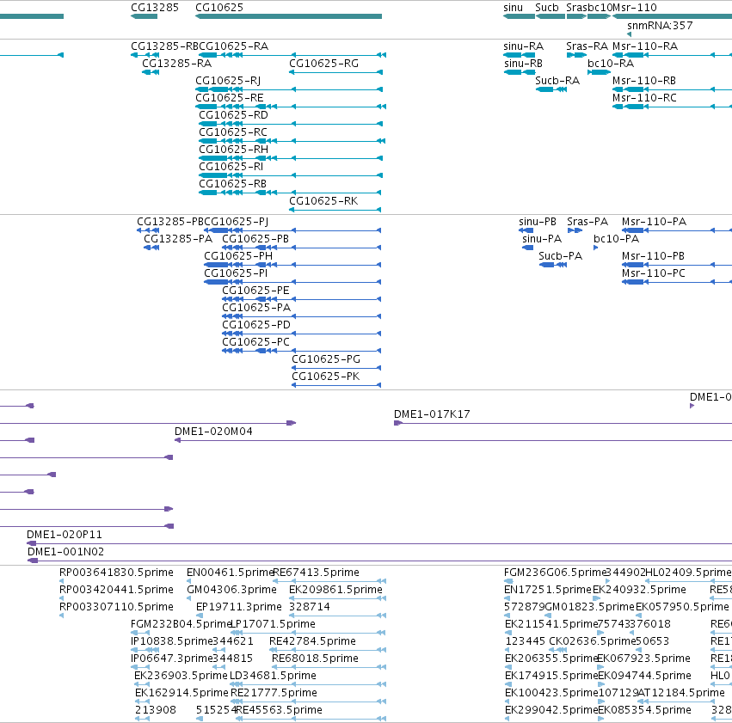Select the GM04306.3prime EST label

click(231, 590)
